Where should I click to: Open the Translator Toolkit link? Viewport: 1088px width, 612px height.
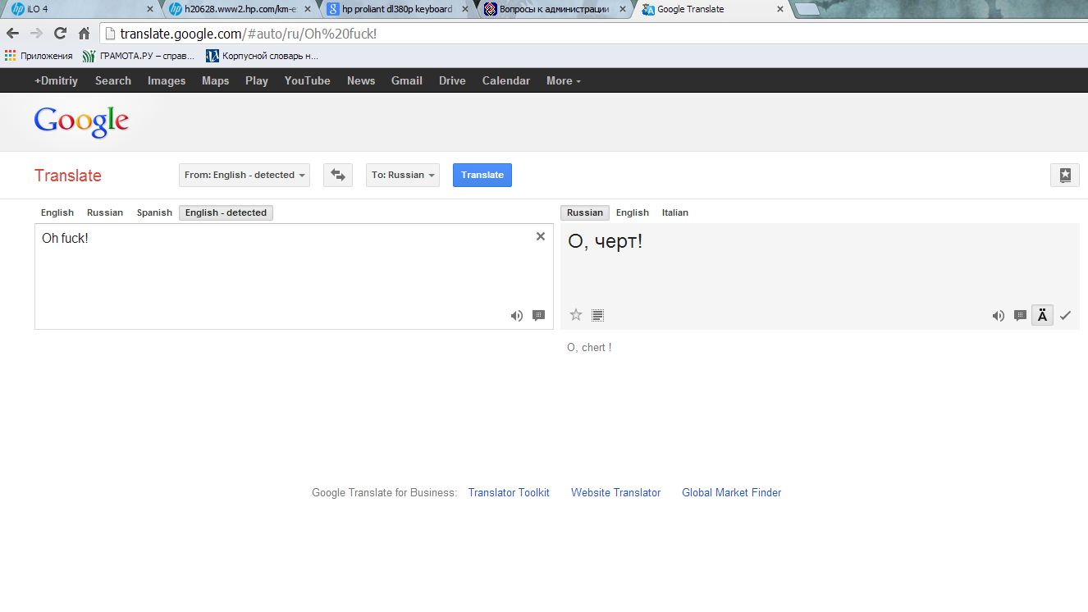coord(509,493)
